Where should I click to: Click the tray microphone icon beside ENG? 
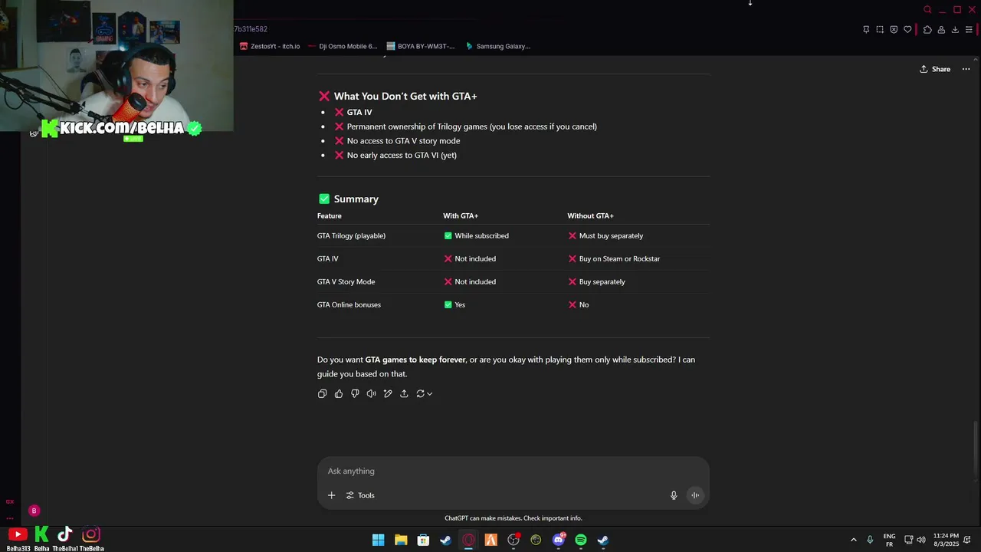(870, 540)
